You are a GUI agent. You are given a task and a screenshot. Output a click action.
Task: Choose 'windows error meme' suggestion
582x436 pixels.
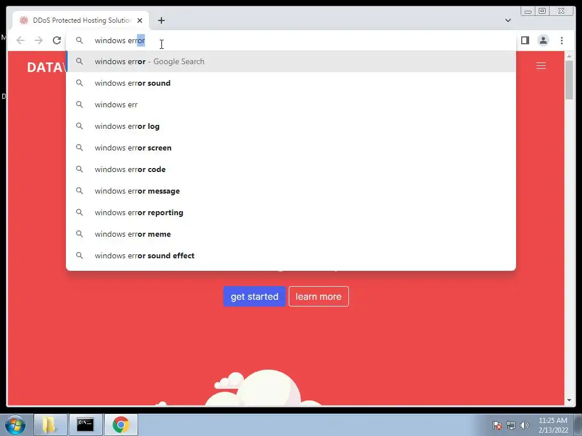pyautogui.click(x=291, y=234)
